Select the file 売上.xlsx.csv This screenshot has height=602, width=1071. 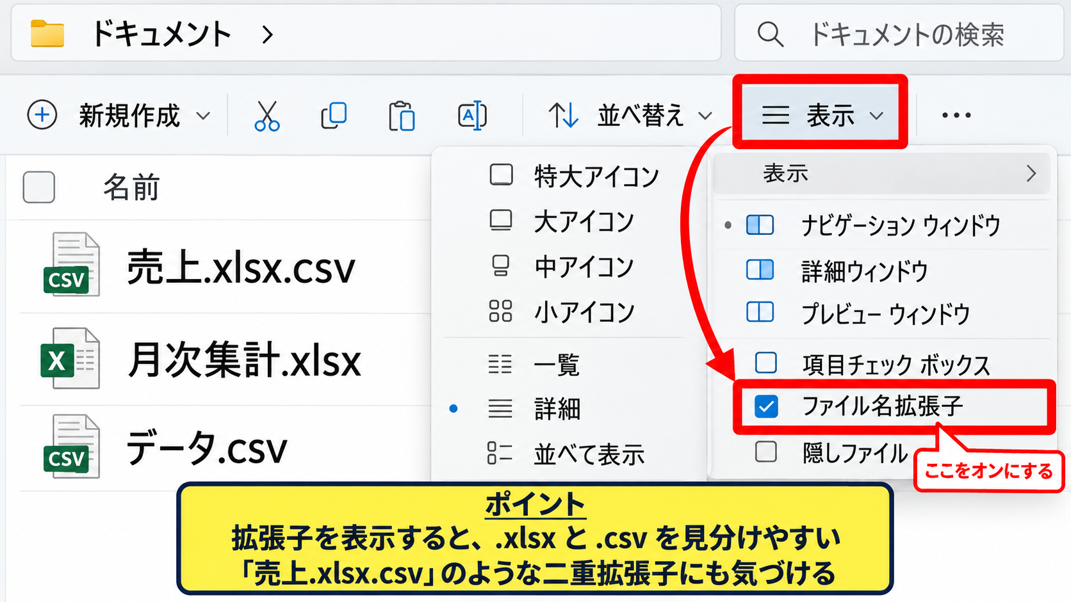241,267
